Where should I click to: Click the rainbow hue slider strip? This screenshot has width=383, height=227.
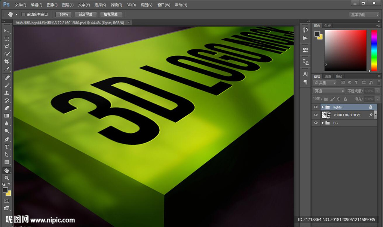point(374,50)
